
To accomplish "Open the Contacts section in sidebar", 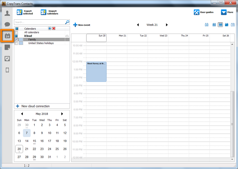I will (7, 13).
